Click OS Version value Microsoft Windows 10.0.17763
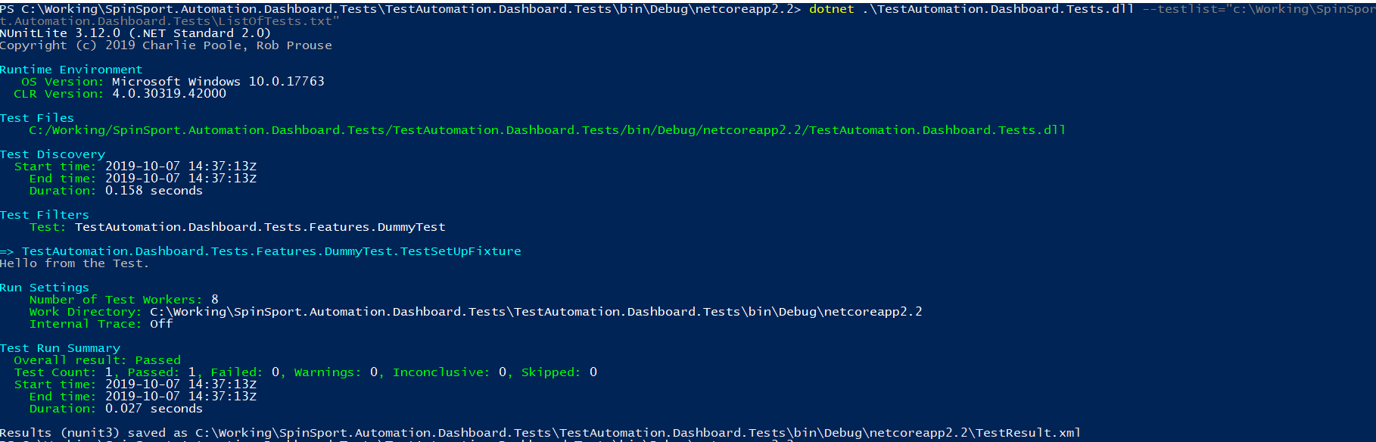The height and width of the screenshot is (442, 1376). [x=218, y=82]
